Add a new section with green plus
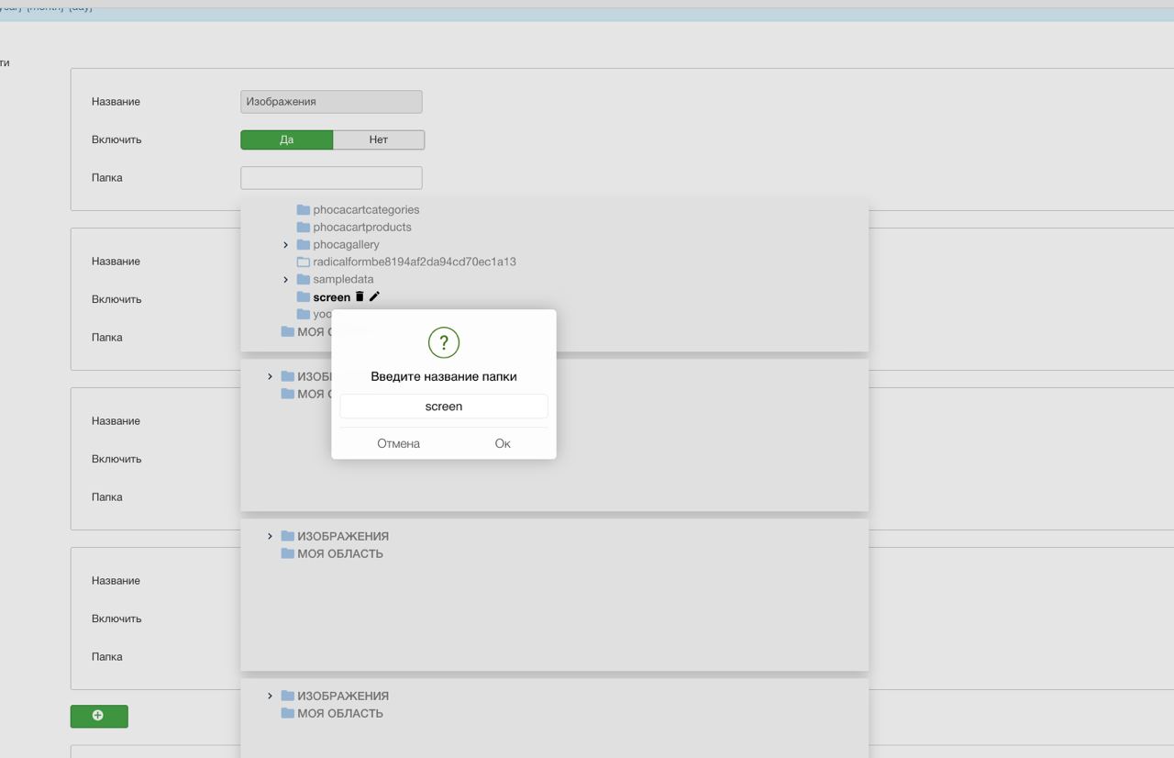Image resolution: width=1174 pixels, height=758 pixels. point(99,716)
